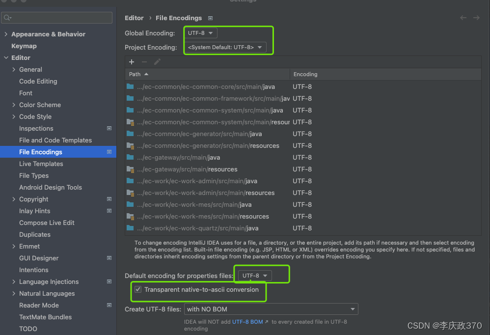Open File and Code Templates page
The width and height of the screenshot is (490, 335).
pos(55,140)
